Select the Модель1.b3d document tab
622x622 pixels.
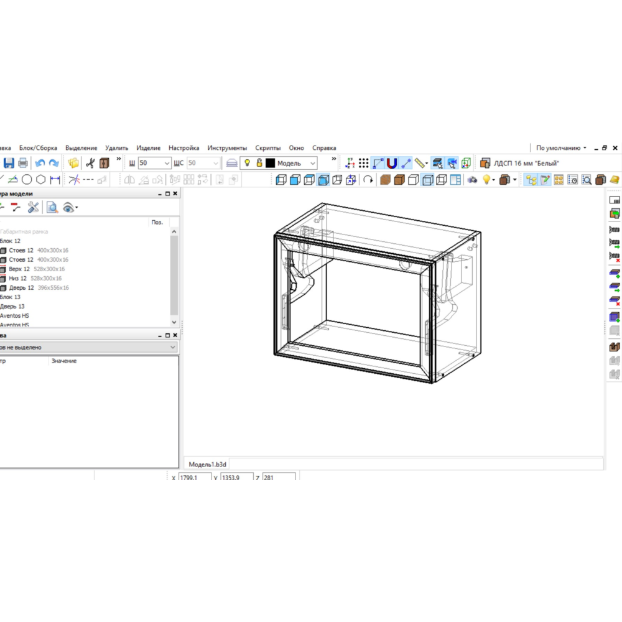click(x=208, y=464)
